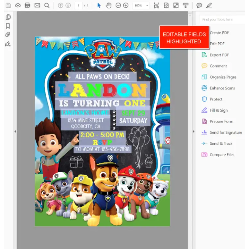The height and width of the screenshot is (249, 249).
Task: Zoom in with plus icon
Action: tap(126, 5)
